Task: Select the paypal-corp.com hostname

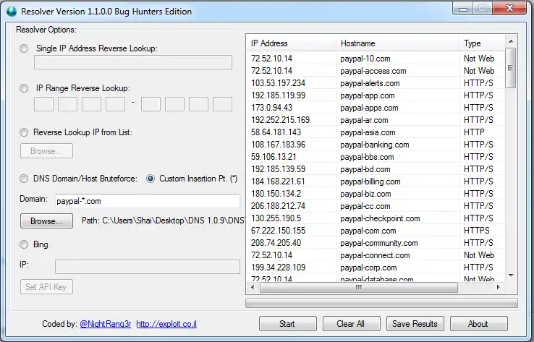Action: [368, 267]
